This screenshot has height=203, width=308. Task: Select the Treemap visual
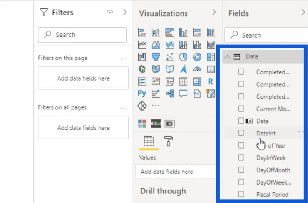point(211,57)
